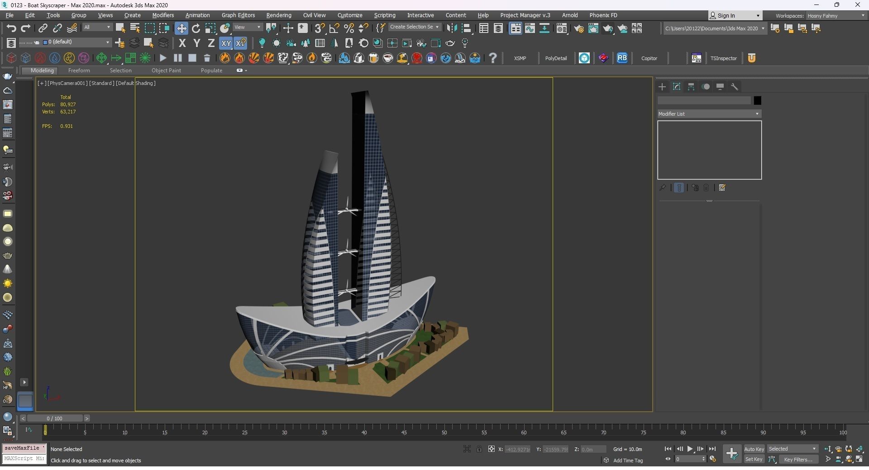Click the Set Key button
This screenshot has width=869, height=470.
pos(754,459)
